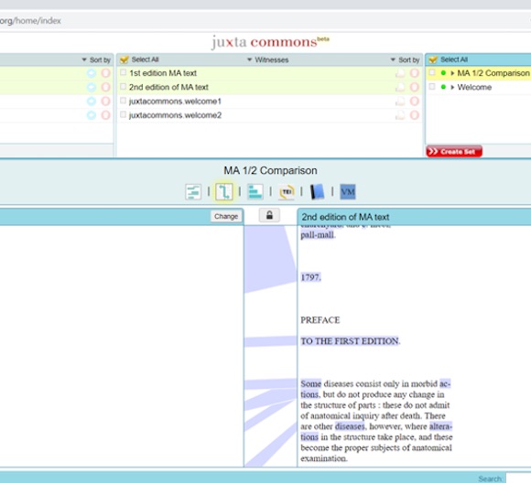The image size is (531, 483).
Task: Open the blue book edition icon
Action: tap(318, 192)
